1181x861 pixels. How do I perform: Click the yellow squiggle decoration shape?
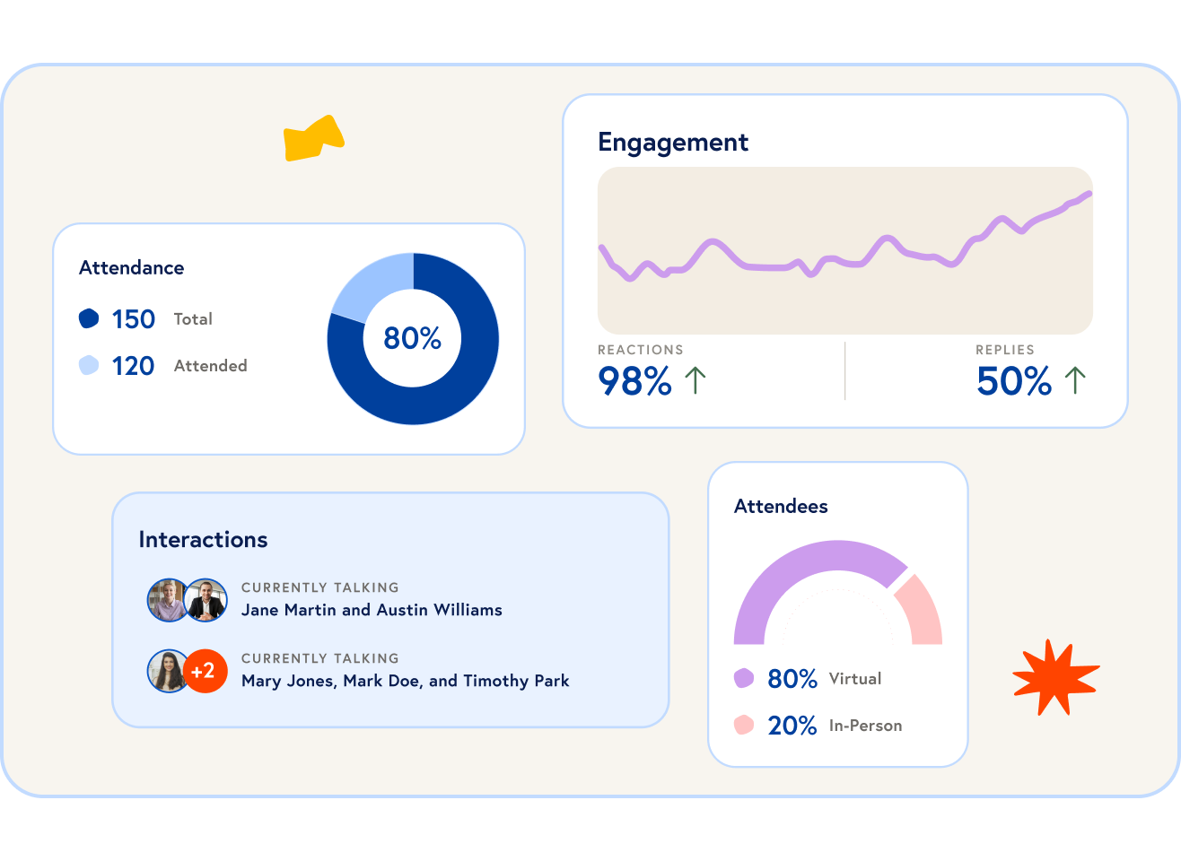pos(313,140)
